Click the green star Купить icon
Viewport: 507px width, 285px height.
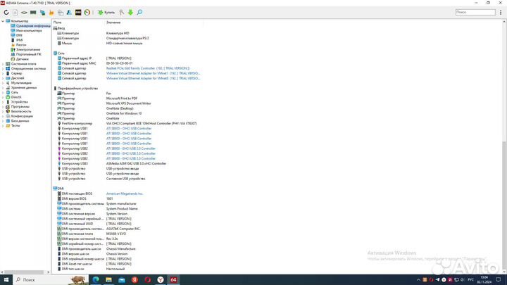101,13
